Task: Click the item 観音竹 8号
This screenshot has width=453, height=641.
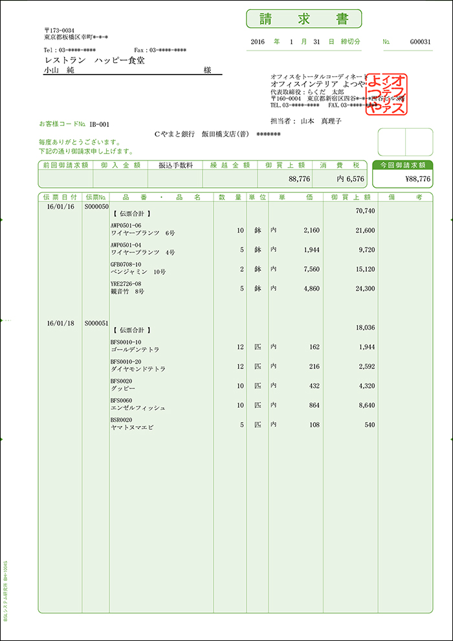Action: pyautogui.click(x=127, y=291)
